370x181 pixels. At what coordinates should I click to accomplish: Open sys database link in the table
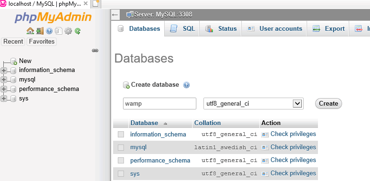(135, 174)
